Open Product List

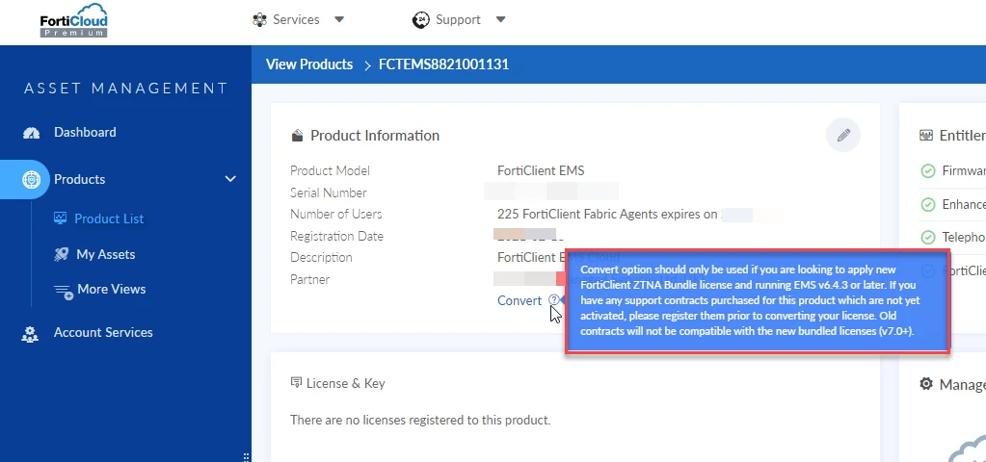click(x=109, y=218)
